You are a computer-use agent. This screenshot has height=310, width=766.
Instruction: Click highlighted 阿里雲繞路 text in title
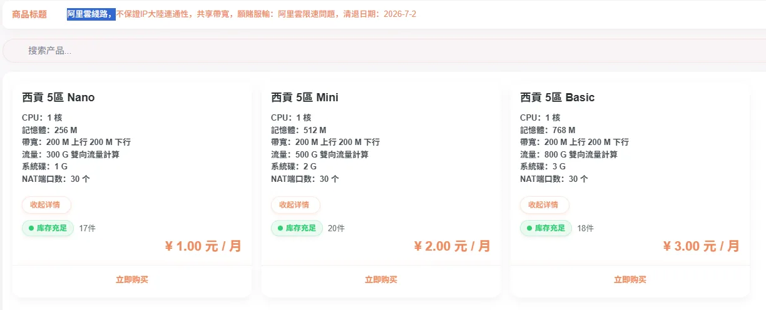tap(91, 14)
